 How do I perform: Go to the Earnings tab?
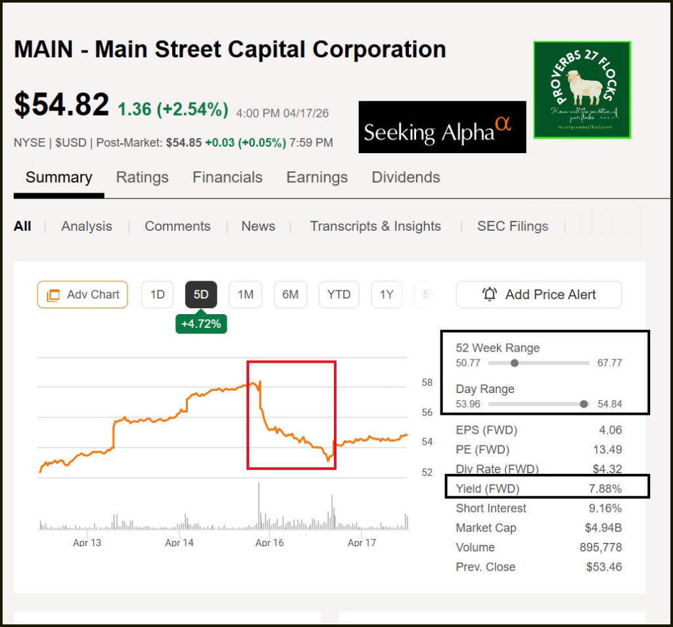(317, 177)
